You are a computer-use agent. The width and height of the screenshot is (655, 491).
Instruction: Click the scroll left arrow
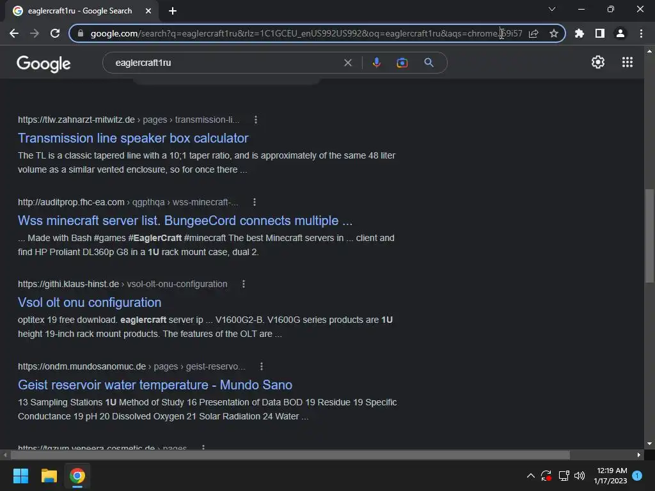click(5, 455)
